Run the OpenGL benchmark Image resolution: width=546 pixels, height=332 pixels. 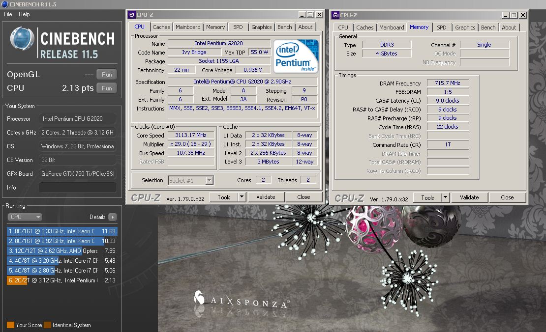click(x=107, y=74)
